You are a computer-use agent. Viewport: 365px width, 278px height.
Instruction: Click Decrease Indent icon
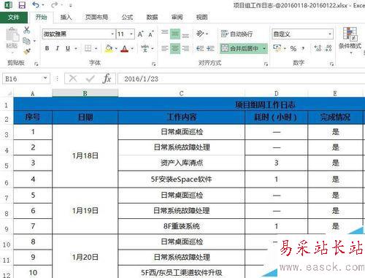(x=200, y=48)
